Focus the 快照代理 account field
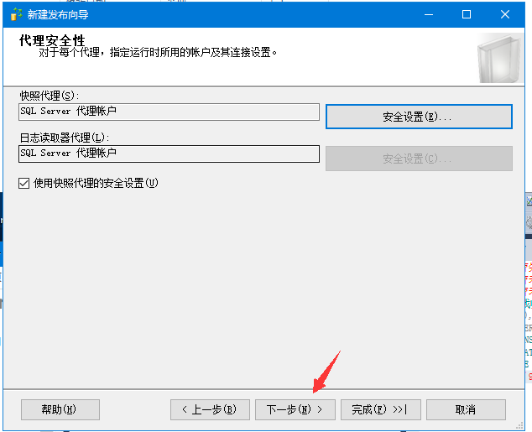 (169, 112)
